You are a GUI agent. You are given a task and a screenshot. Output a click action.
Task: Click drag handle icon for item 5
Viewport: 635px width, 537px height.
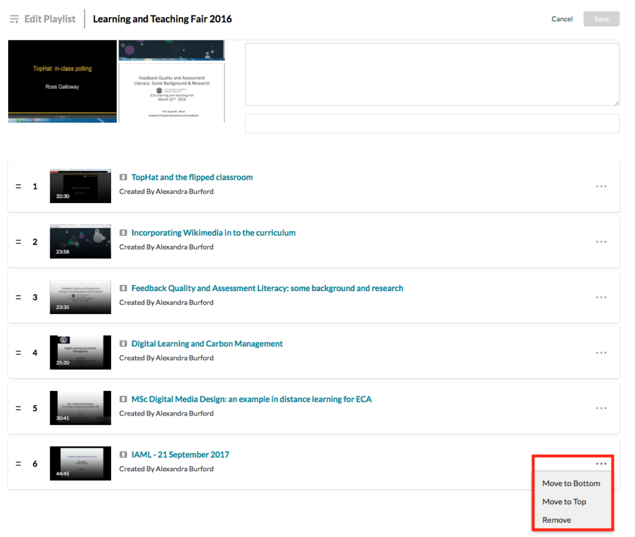point(18,408)
